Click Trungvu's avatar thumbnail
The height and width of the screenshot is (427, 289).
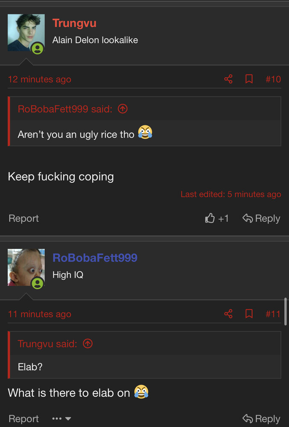[26, 33]
